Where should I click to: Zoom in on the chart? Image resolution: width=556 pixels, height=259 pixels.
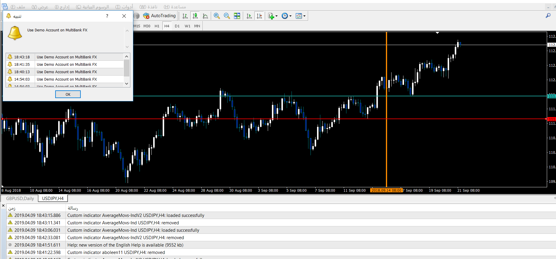217,16
